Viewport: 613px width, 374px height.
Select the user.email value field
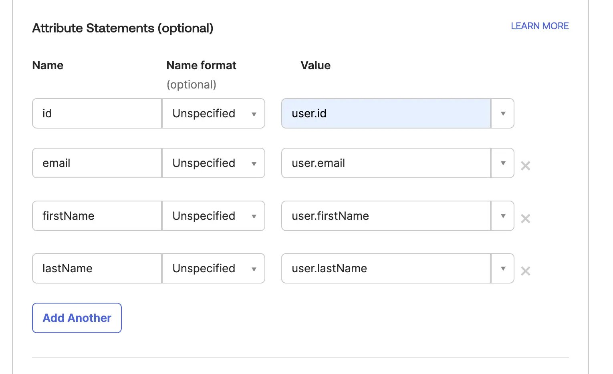tap(386, 163)
